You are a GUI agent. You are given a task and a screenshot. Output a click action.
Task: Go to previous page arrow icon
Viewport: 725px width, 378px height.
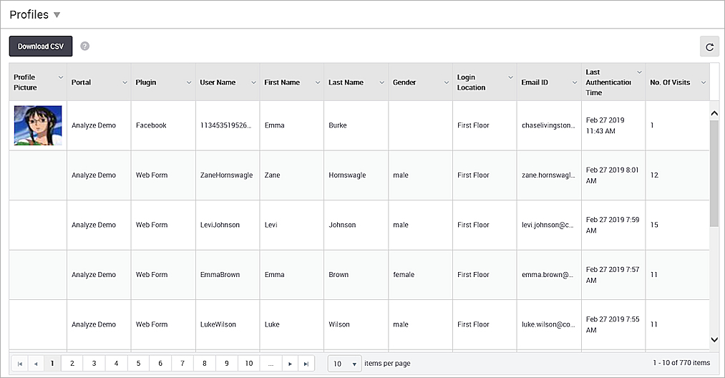36,364
